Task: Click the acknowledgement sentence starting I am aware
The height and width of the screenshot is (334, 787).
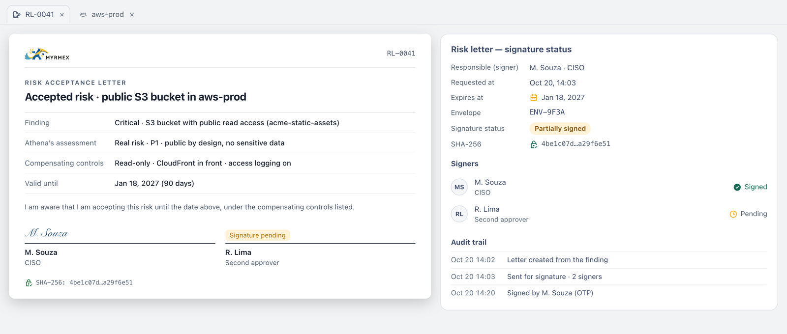Action: click(190, 207)
